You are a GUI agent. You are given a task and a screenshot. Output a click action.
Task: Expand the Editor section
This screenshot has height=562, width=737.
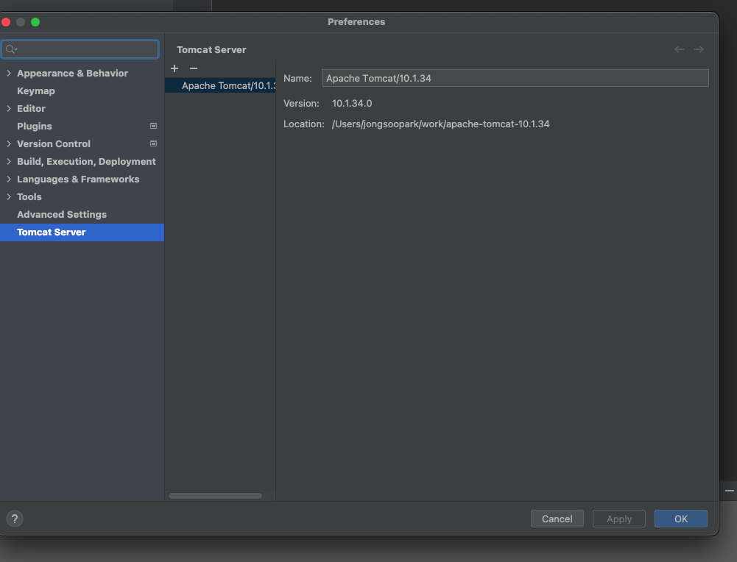coord(8,108)
